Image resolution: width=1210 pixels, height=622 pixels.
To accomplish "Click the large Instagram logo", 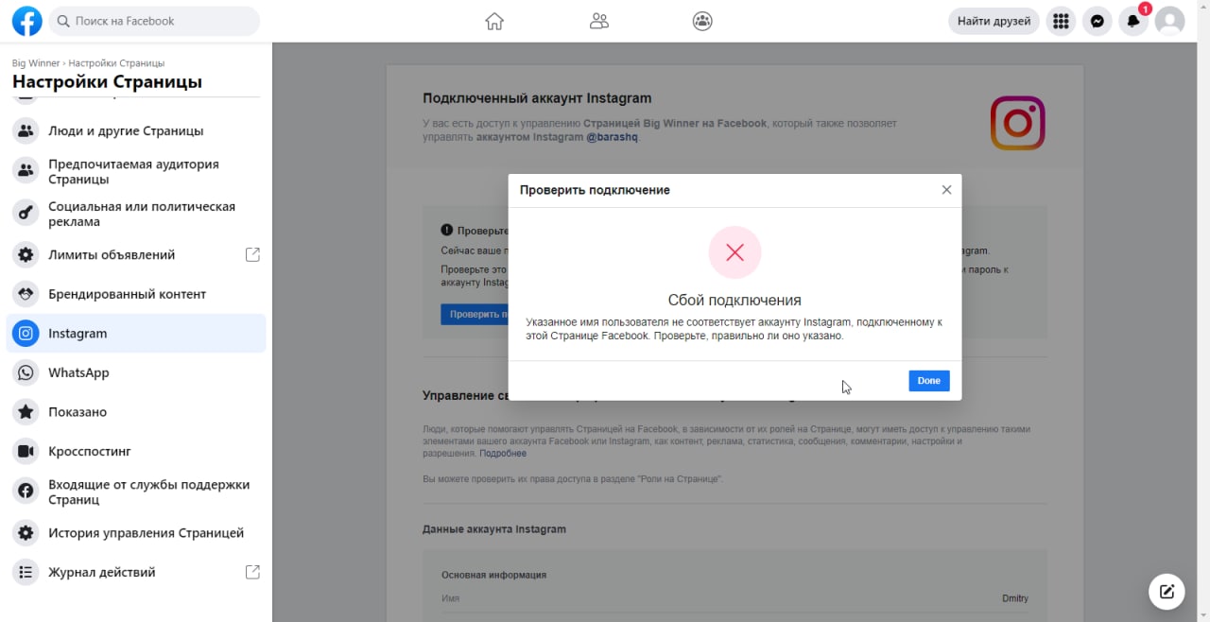I will pyautogui.click(x=1018, y=123).
